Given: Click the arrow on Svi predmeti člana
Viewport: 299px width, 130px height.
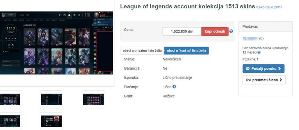Looking at the screenshot, I should 281,80.
